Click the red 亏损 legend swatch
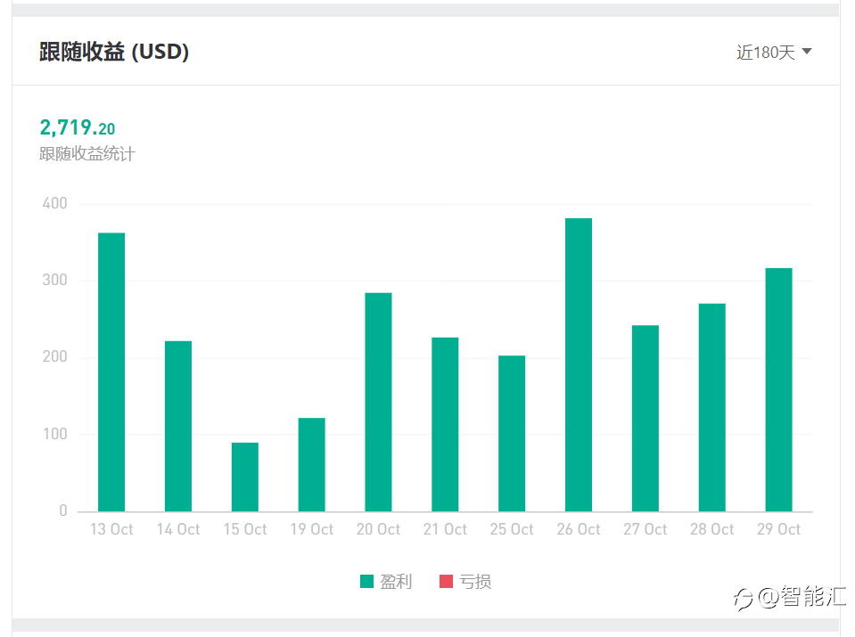The height and width of the screenshot is (637, 855). pos(446,582)
